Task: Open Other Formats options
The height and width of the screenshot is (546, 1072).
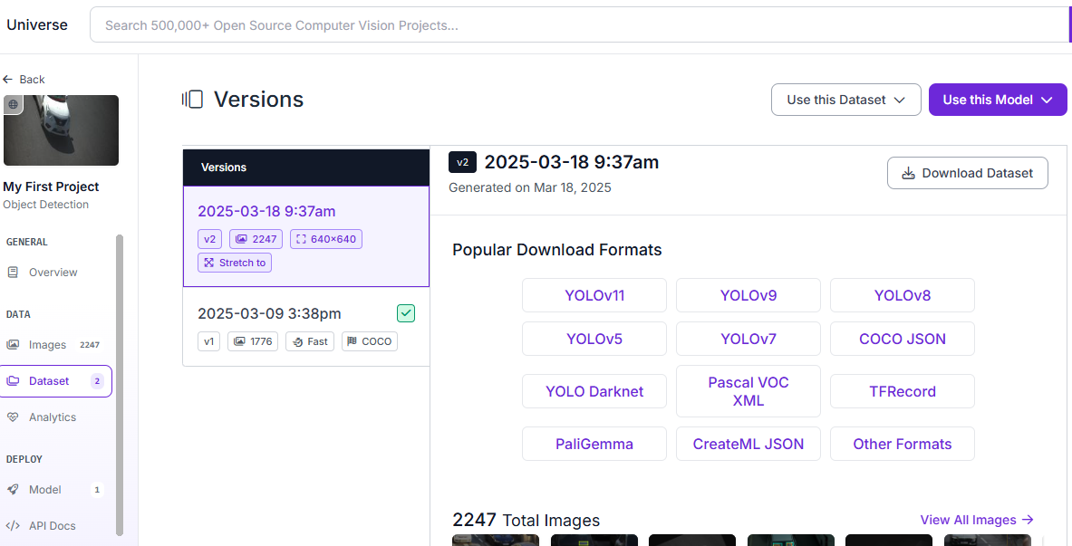Action: [903, 445]
